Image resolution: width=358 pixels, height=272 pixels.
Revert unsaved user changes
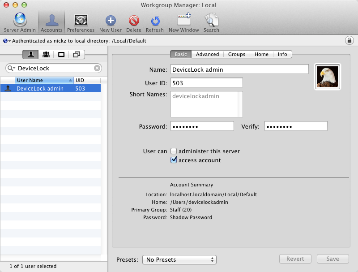coord(295,259)
